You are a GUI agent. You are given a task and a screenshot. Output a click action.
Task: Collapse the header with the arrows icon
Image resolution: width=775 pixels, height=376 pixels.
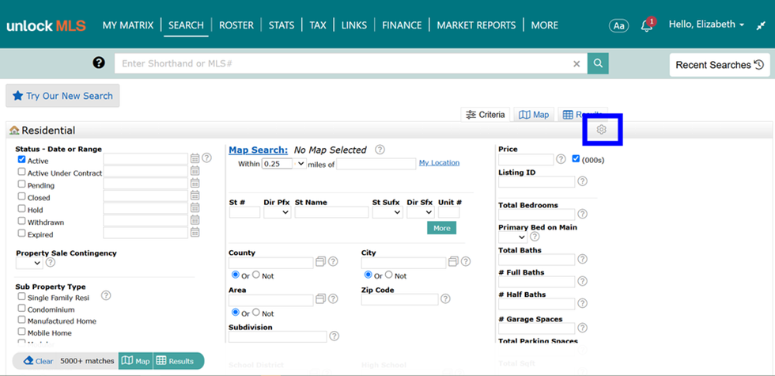coord(761,25)
